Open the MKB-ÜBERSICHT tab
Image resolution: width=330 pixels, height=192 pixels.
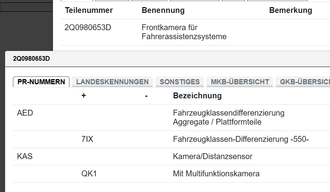click(x=240, y=82)
